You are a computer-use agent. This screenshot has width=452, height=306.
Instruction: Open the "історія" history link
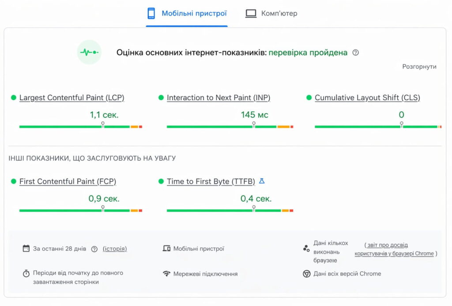(115, 249)
